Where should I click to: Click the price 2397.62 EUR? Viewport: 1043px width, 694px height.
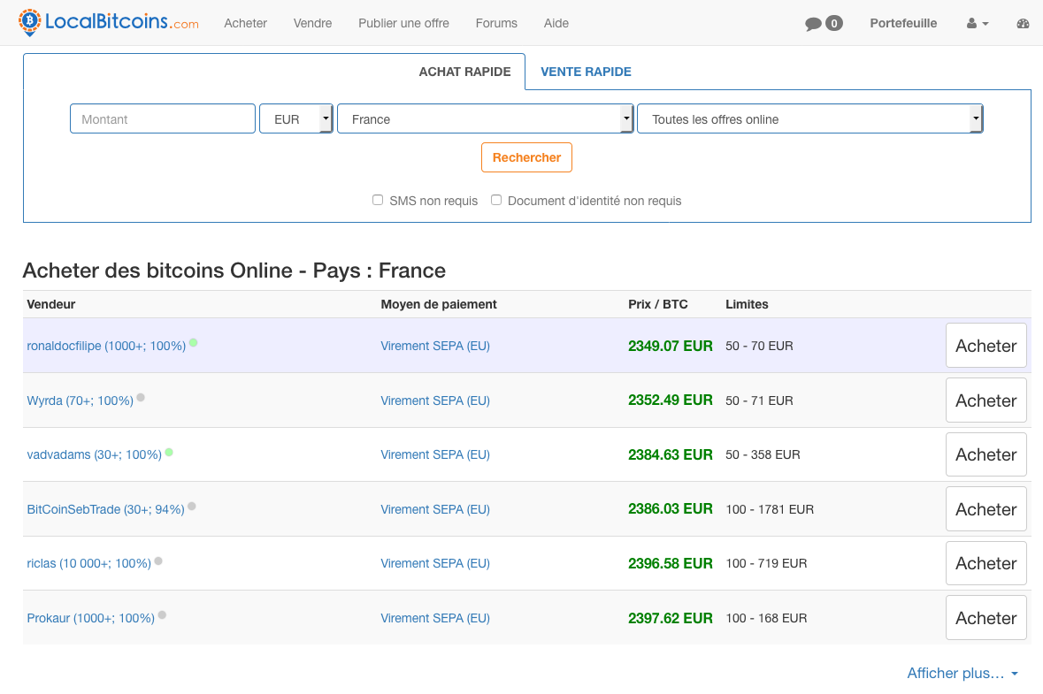tap(671, 618)
